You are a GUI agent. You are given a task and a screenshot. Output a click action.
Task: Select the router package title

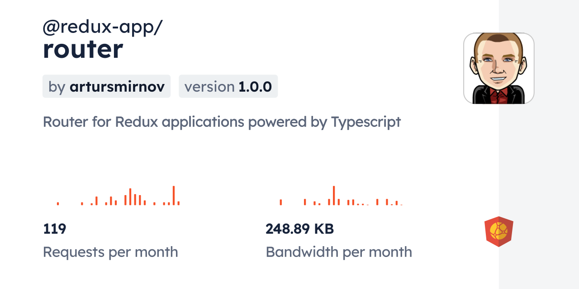tap(83, 49)
